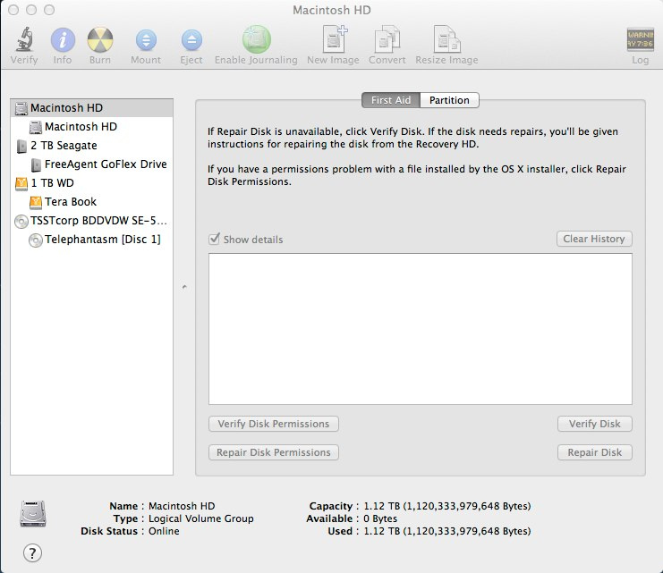Click Verify Disk Permissions button
663x573 pixels.
pyautogui.click(x=274, y=424)
